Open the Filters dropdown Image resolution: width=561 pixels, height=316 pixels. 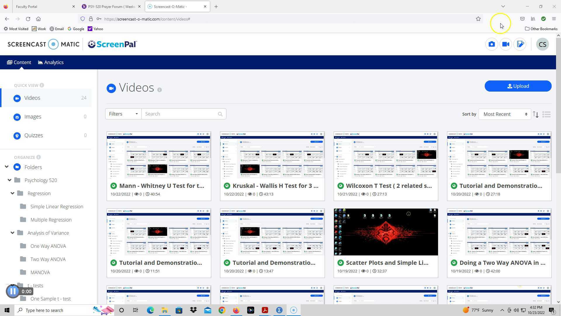pos(123,114)
